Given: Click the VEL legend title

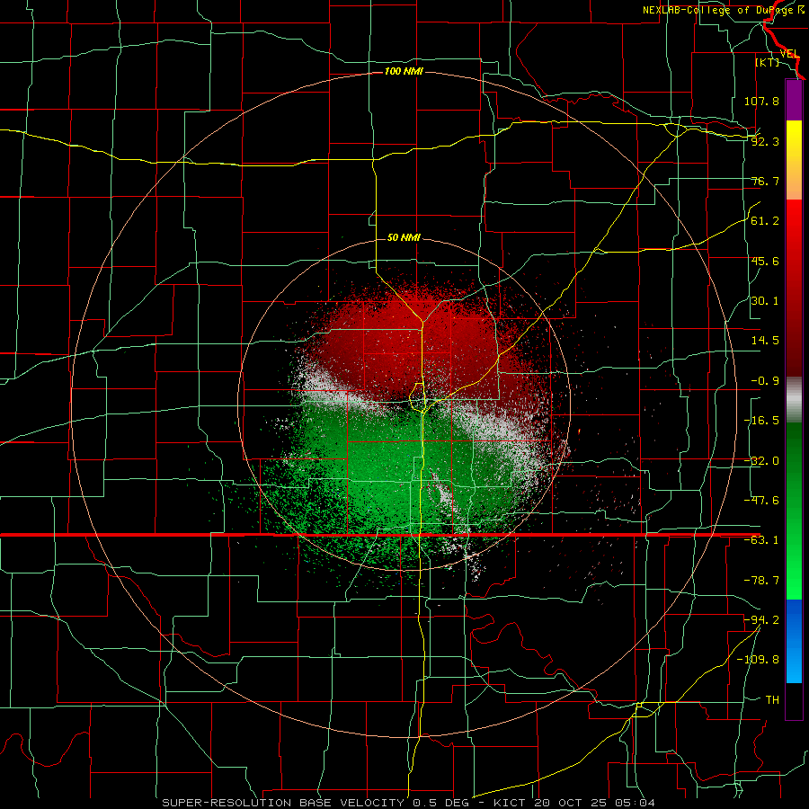Looking at the screenshot, I should 789,54.
